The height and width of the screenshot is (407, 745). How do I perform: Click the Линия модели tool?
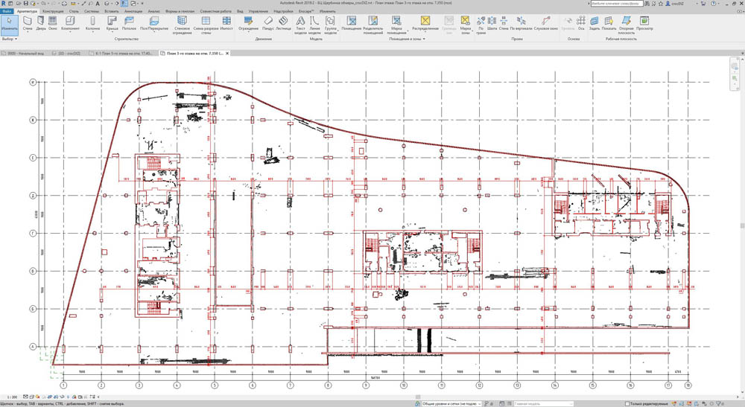314,25
